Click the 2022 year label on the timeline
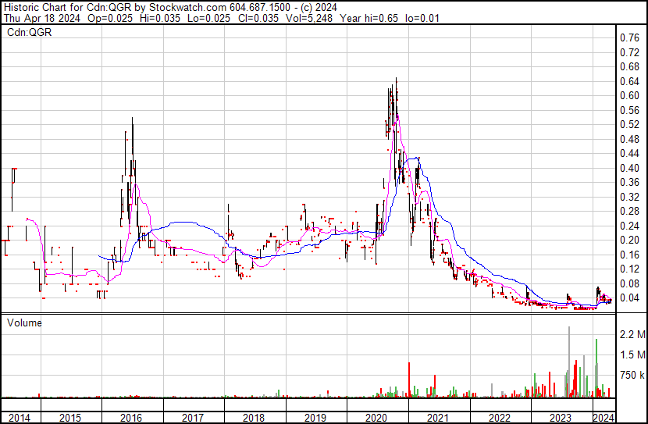Image resolution: width=648 pixels, height=424 pixels. pyautogui.click(x=499, y=418)
